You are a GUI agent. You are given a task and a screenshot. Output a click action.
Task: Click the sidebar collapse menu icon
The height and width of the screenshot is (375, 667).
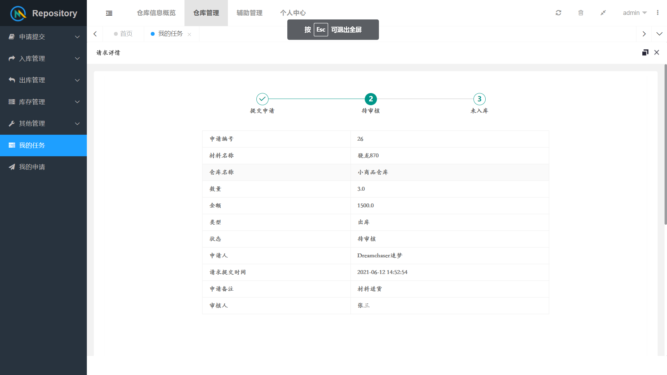[109, 13]
